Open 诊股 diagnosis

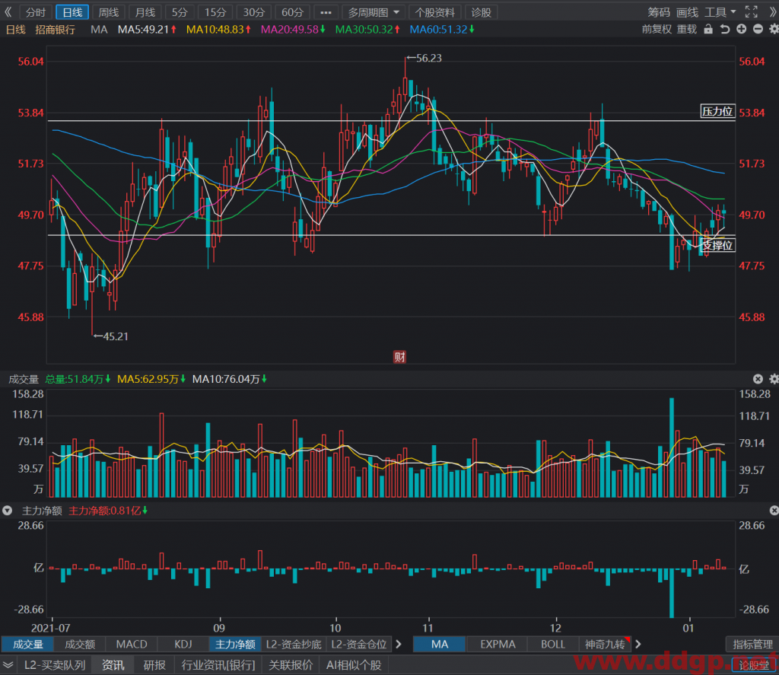(x=481, y=12)
